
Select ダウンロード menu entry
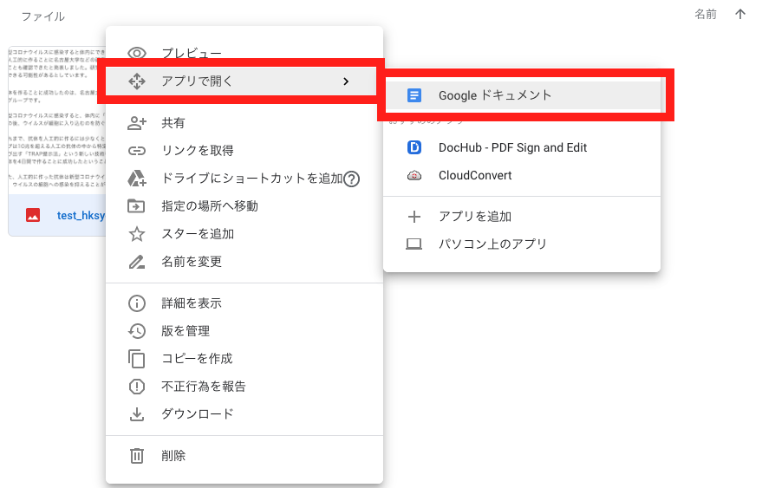point(244,413)
